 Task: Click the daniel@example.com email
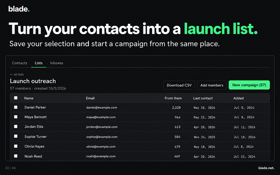click(102, 108)
